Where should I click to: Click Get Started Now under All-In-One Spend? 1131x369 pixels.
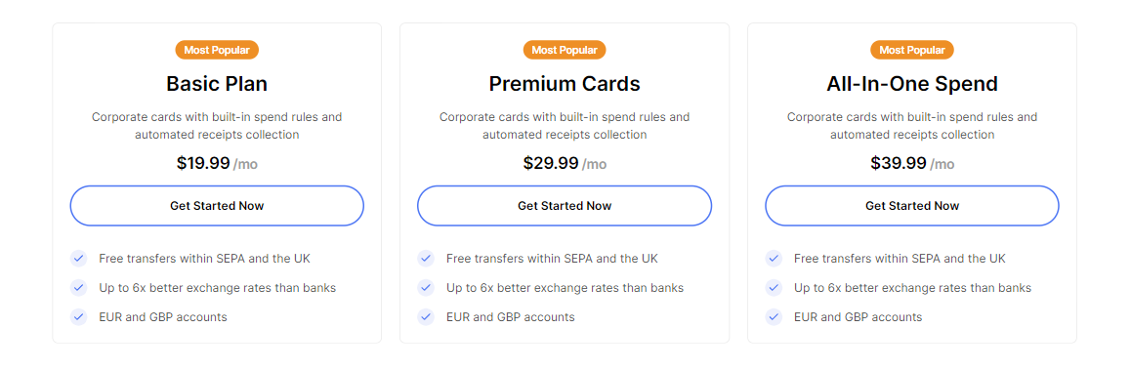tap(912, 206)
